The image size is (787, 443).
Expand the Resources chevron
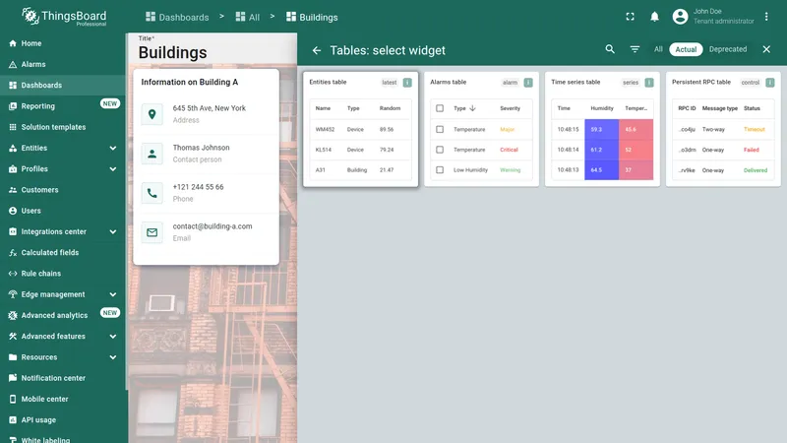pos(113,357)
